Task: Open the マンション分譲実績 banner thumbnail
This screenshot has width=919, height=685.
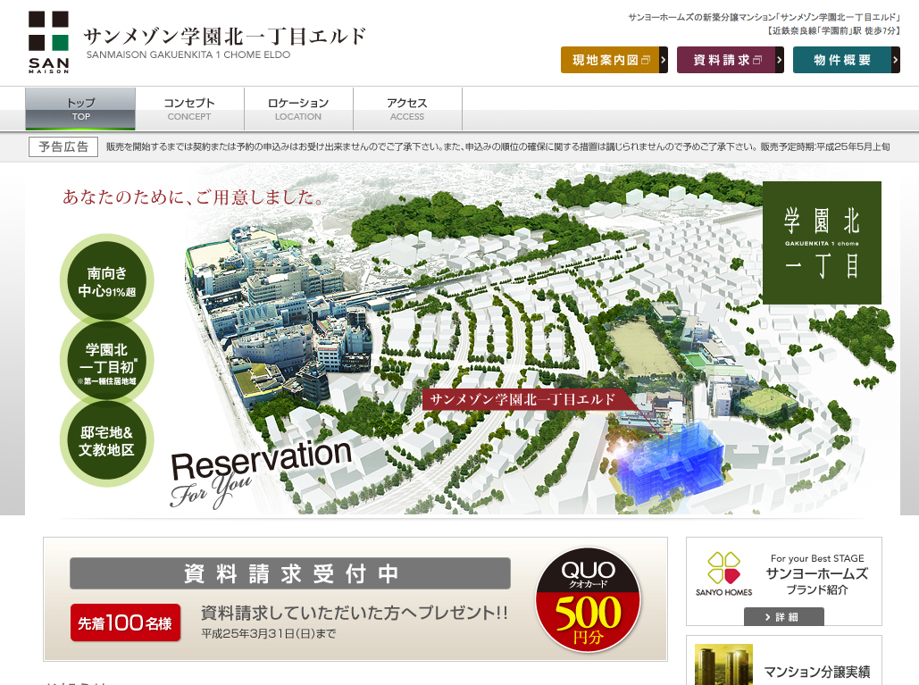Action: coord(723,665)
